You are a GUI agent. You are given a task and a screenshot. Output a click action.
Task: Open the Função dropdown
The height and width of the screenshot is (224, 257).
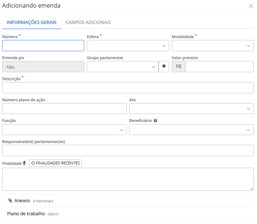[64, 130]
